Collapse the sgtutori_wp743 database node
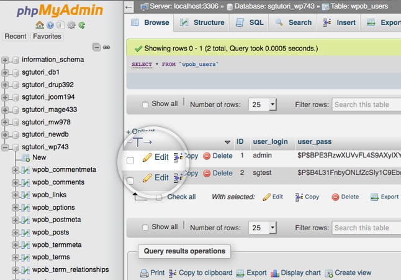Screen dimensions: 401x280 pos(4,147)
